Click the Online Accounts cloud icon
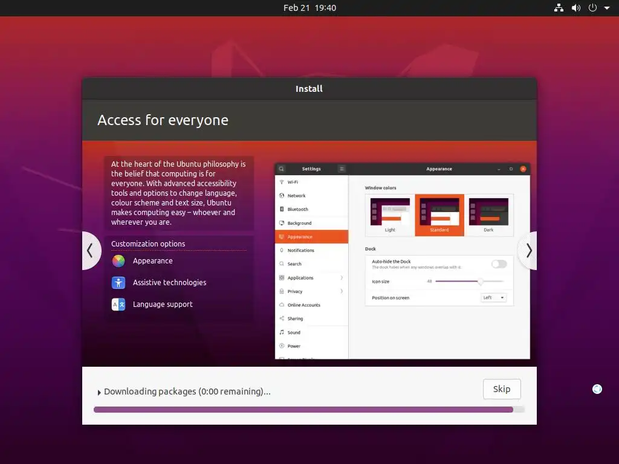Viewport: 619px width, 464px height. click(282, 305)
